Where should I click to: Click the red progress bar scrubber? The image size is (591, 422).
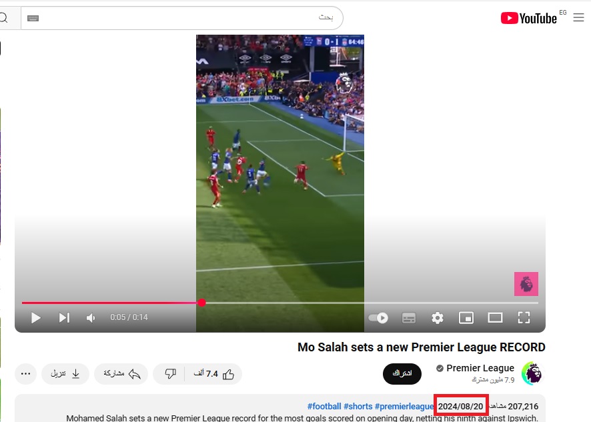201,303
